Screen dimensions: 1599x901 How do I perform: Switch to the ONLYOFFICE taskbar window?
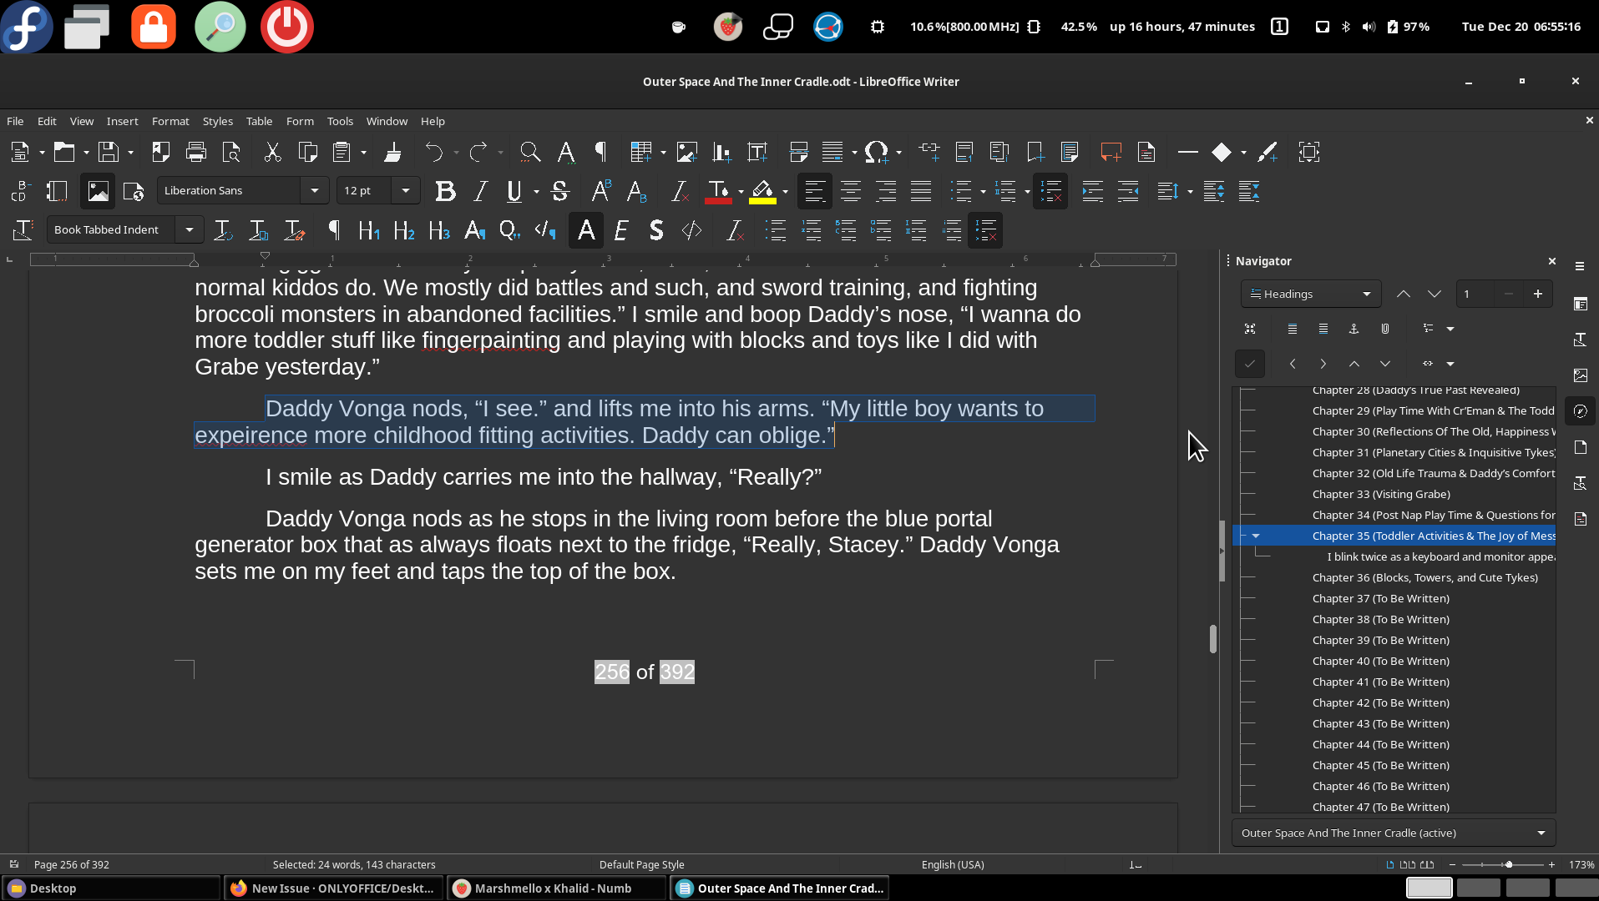pos(332,888)
